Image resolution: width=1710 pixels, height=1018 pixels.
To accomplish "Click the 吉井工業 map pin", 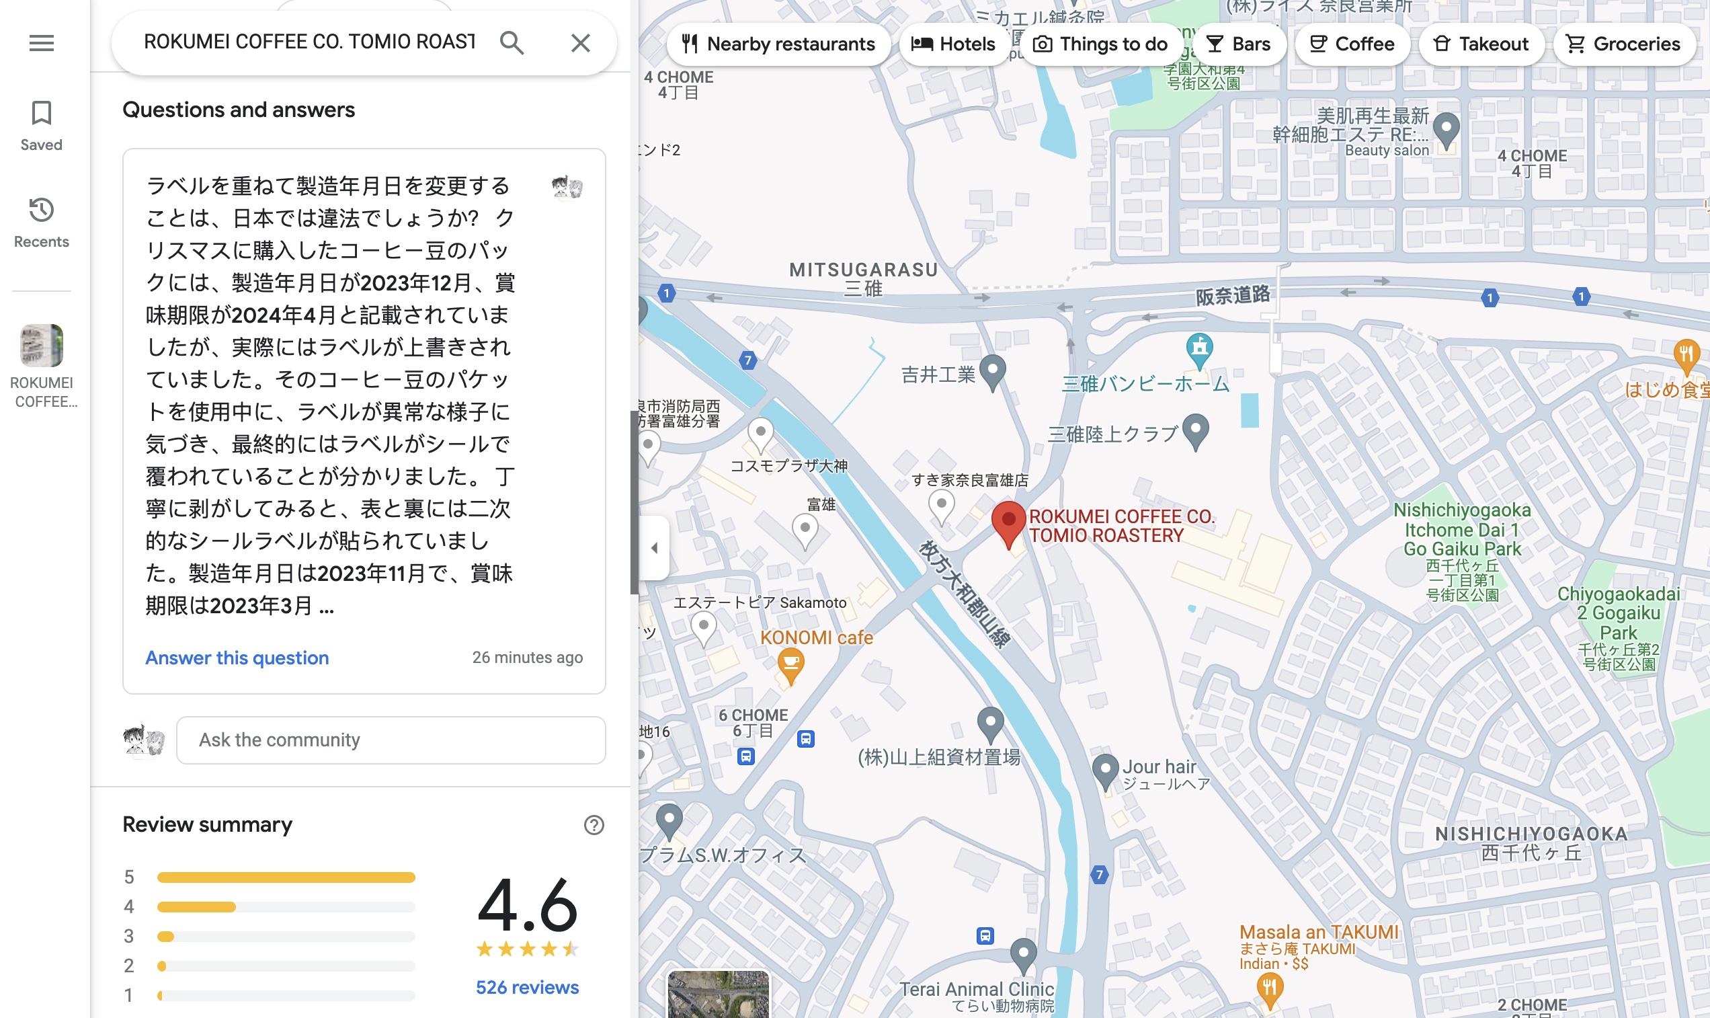I will [992, 373].
